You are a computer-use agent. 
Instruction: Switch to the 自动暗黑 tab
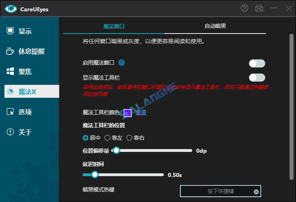coord(215,26)
